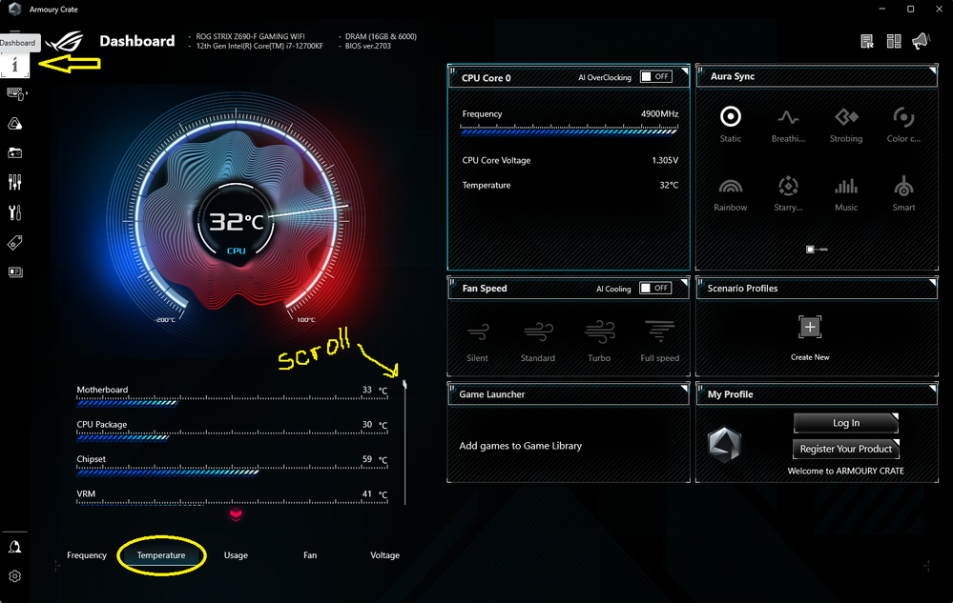This screenshot has height=603, width=953.
Task: Click the document icon with R badge in header
Action: 867,41
